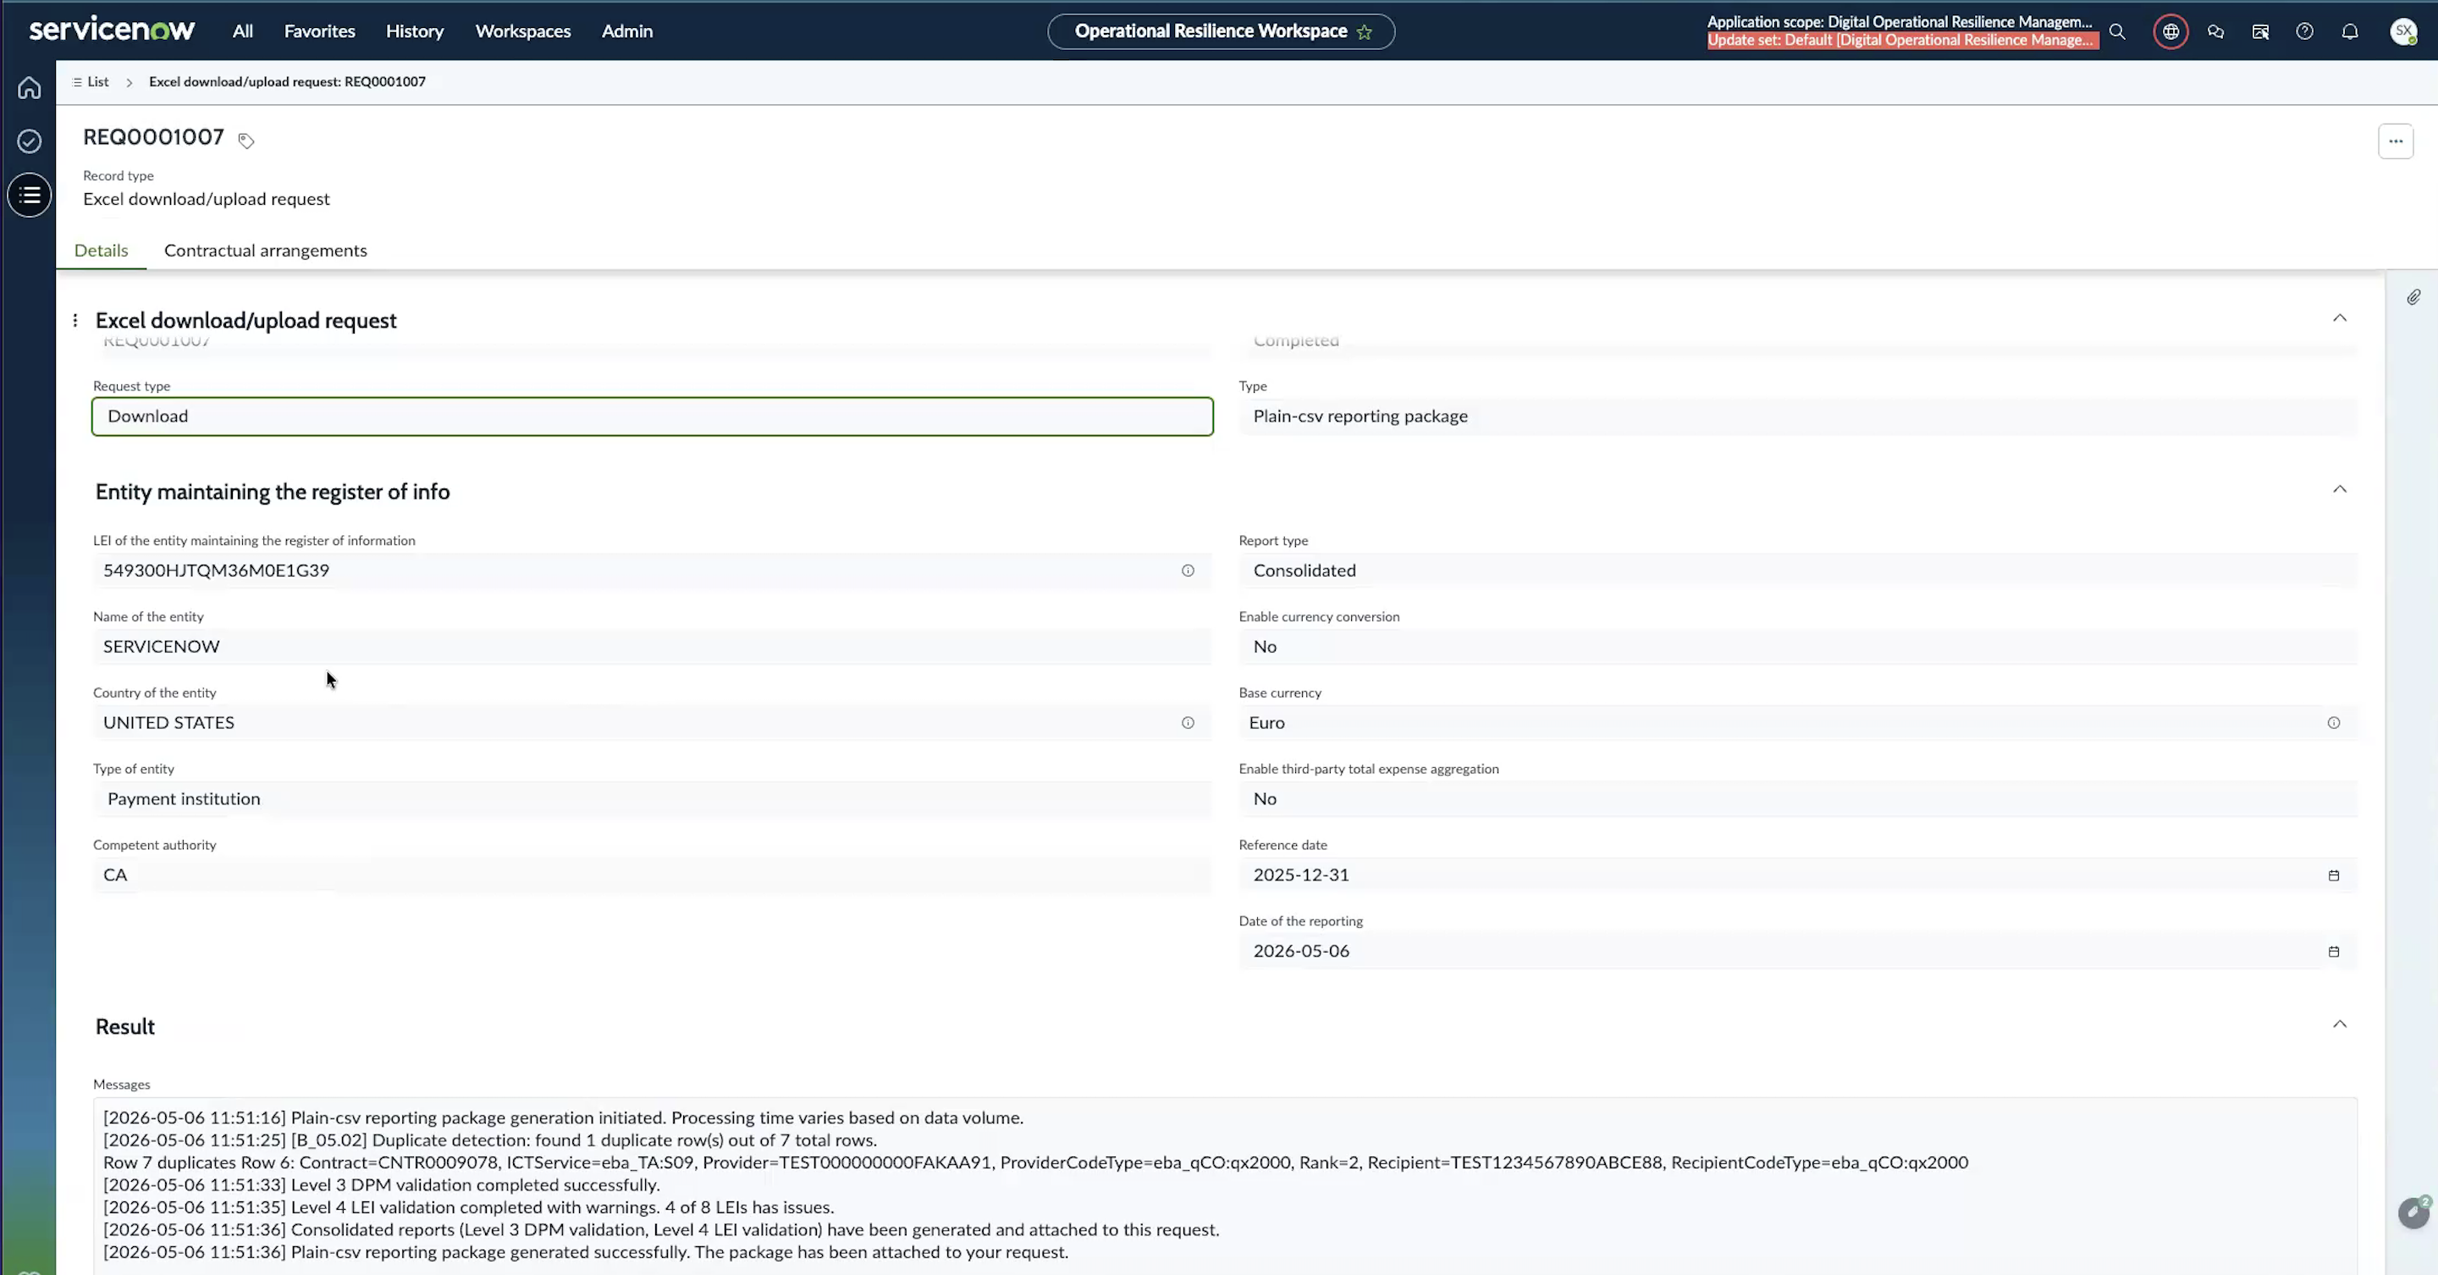
Task: Open the chat conversations icon
Action: (2215, 31)
